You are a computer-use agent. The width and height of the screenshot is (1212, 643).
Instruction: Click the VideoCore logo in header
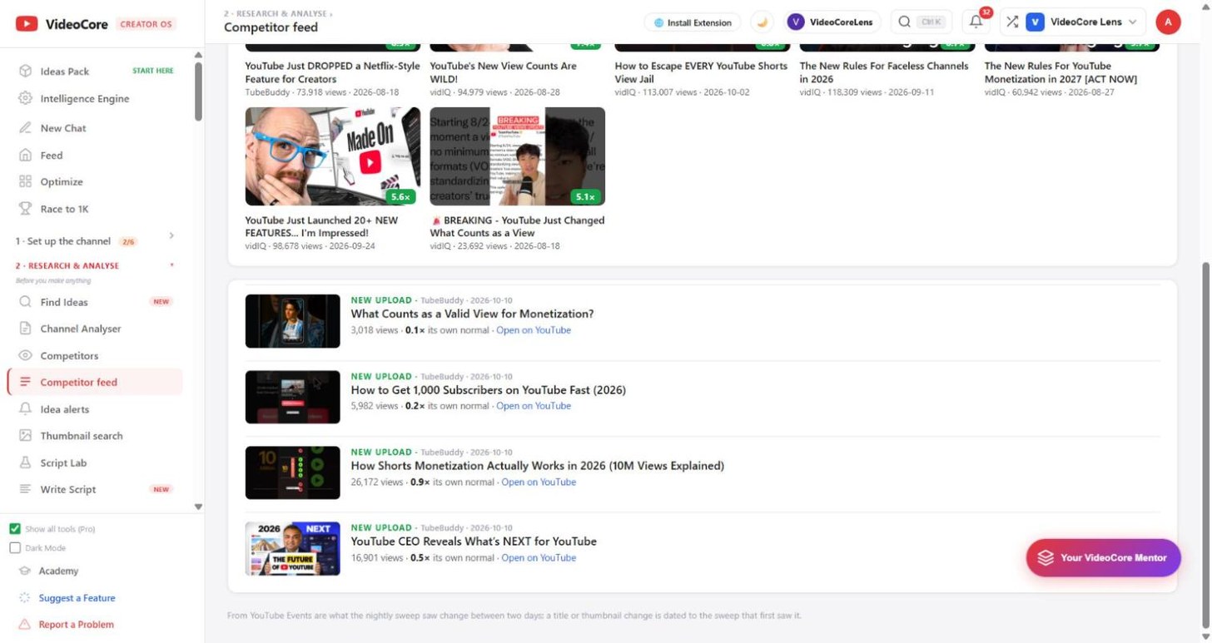click(x=62, y=24)
